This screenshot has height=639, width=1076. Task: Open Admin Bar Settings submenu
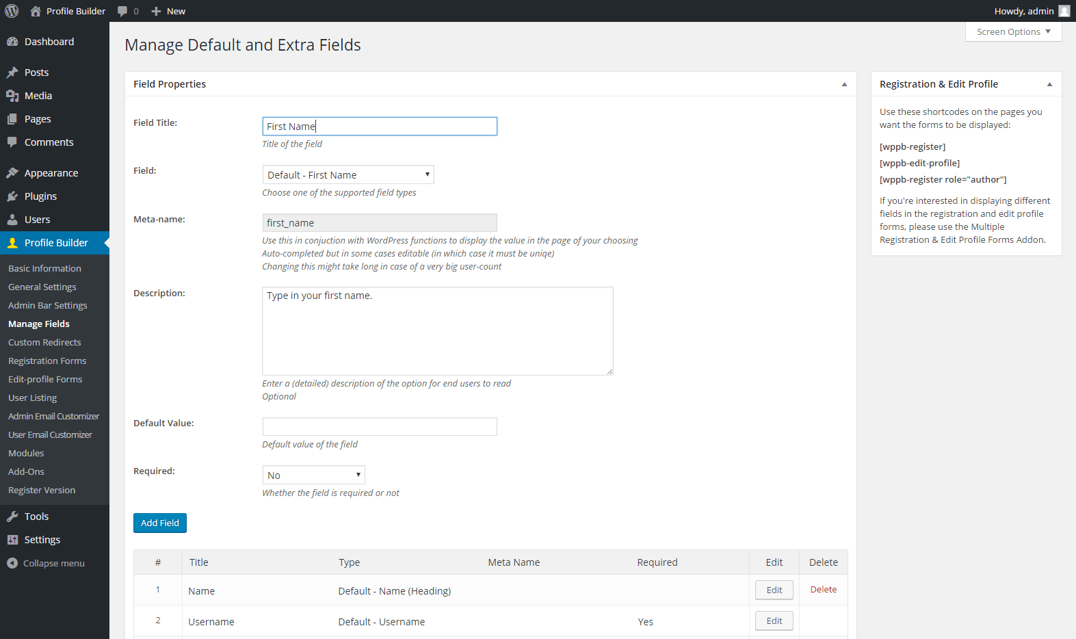coord(48,306)
